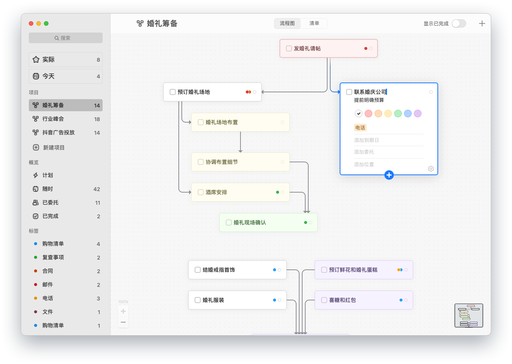
Task: Click the 电话 tag chip in card
Action: pos(360,128)
